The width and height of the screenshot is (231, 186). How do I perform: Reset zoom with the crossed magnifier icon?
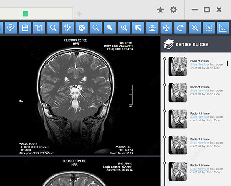(195, 28)
